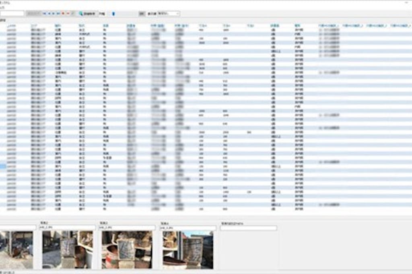Click the empty text field right of Photo 4
The image size is (412, 274).
[249, 228]
